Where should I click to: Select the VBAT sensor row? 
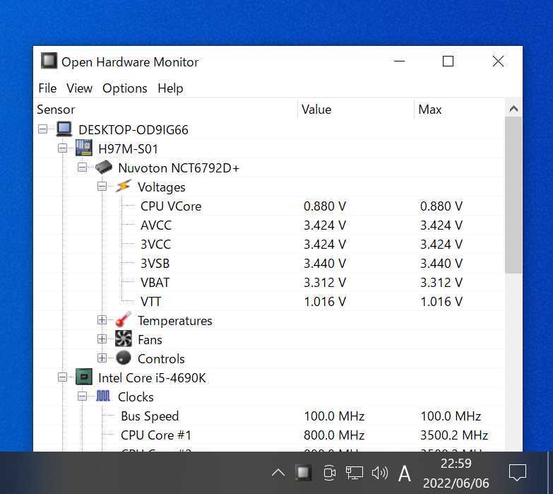pos(270,282)
